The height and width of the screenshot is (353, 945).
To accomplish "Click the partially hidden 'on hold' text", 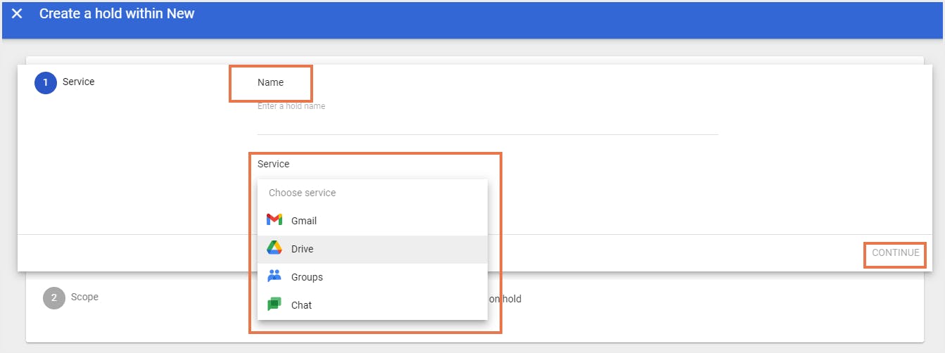I will [x=505, y=299].
